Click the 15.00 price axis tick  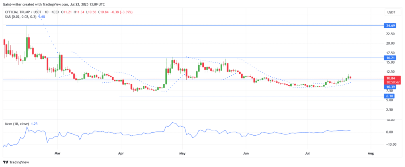(x=390, y=62)
